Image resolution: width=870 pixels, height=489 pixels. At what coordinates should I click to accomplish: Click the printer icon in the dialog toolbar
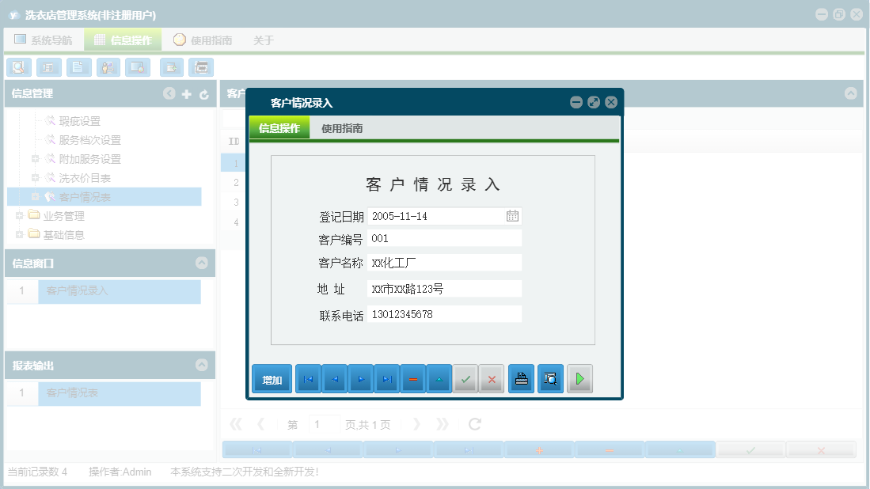(x=521, y=378)
